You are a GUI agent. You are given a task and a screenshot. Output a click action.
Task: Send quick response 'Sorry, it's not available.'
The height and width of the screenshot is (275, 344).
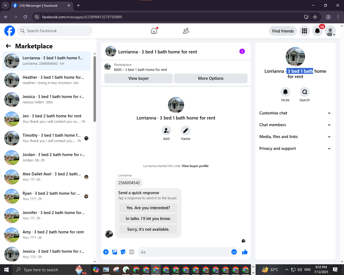click(148, 229)
